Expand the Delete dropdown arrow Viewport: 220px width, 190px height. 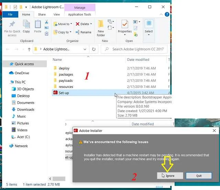(x=91, y=24)
